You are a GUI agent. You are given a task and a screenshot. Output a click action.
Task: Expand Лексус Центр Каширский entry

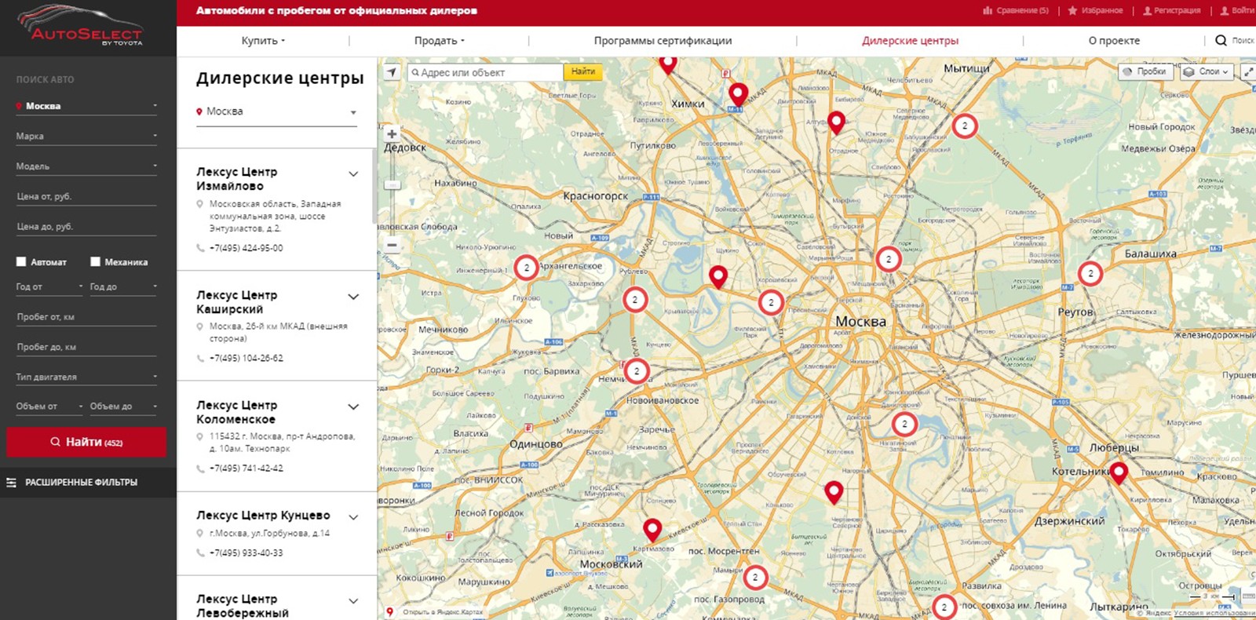[353, 297]
